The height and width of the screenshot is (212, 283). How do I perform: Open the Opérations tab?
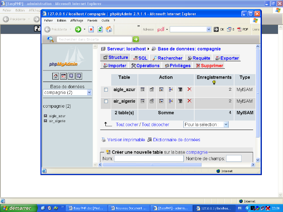pos(146,65)
